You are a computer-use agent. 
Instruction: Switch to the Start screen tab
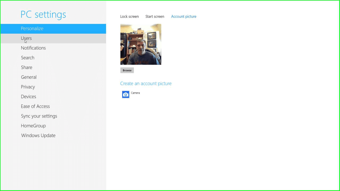coord(155,16)
